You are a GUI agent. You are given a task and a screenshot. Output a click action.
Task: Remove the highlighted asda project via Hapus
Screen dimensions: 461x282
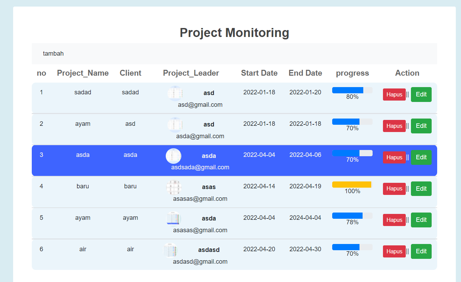(x=394, y=158)
